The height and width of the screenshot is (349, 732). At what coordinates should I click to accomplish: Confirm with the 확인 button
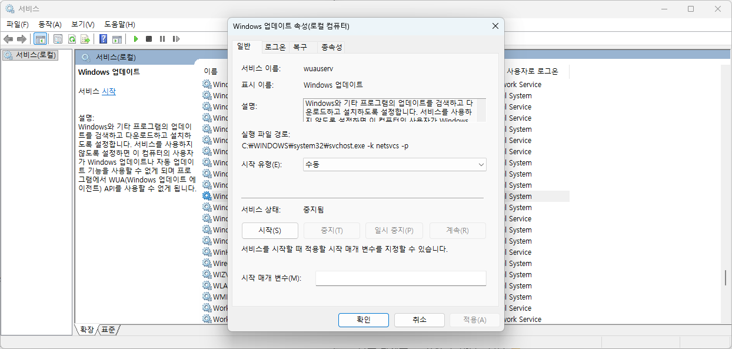point(364,320)
